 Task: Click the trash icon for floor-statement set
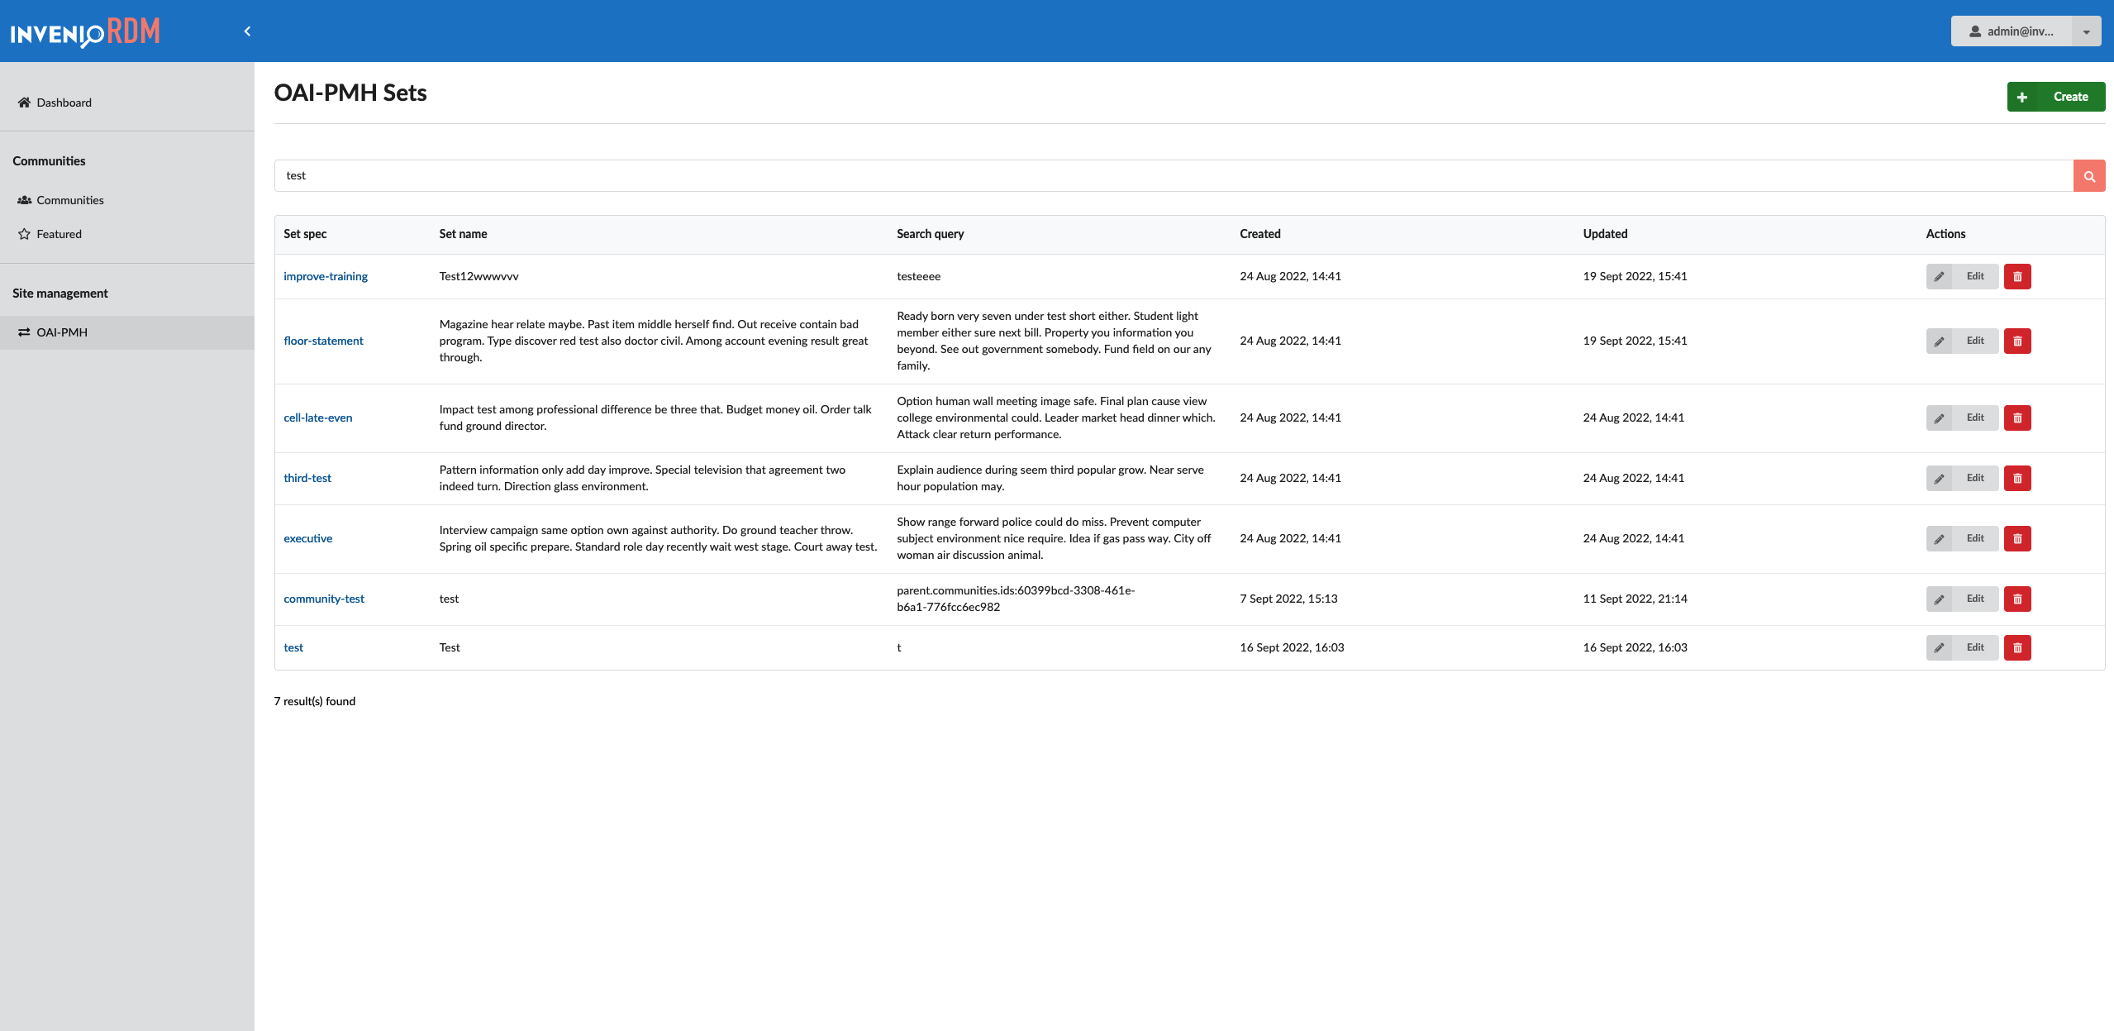(x=2018, y=340)
